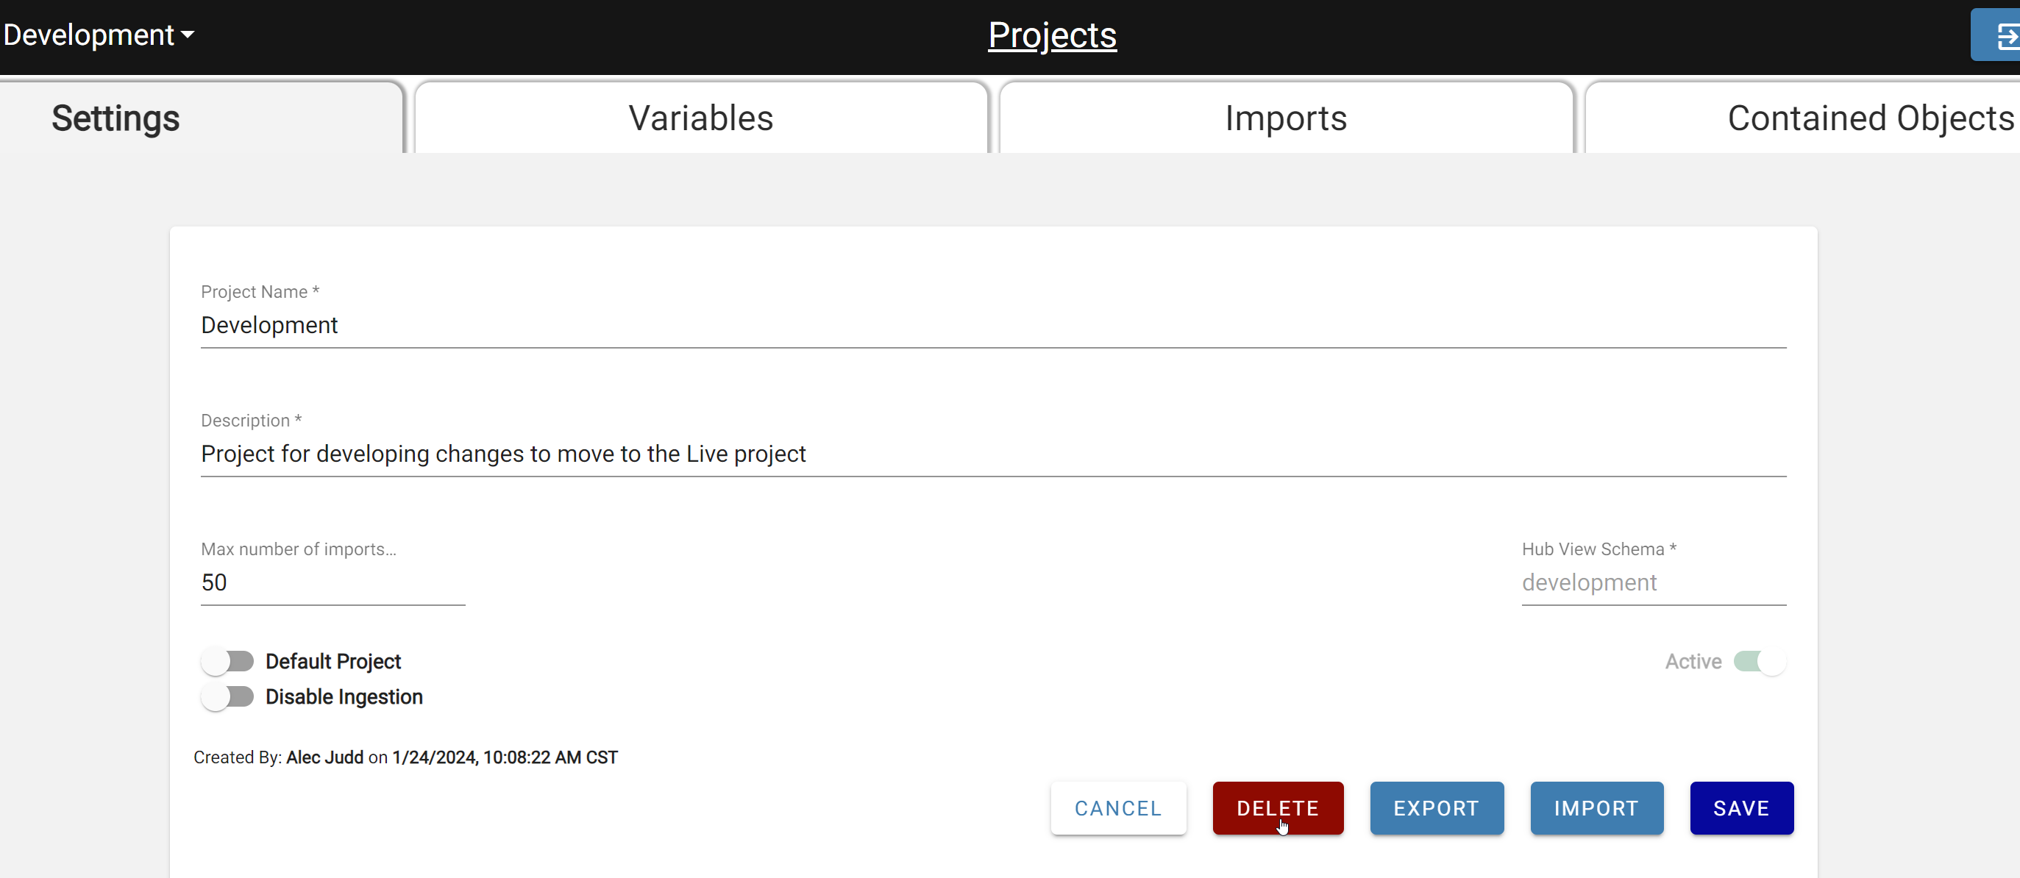Open the Development project dropdown

coord(98,35)
